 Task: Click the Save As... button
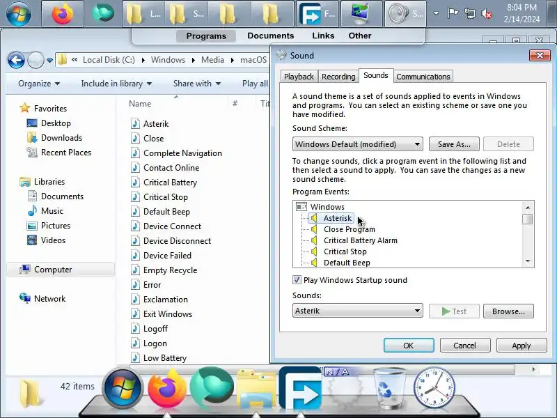click(454, 144)
